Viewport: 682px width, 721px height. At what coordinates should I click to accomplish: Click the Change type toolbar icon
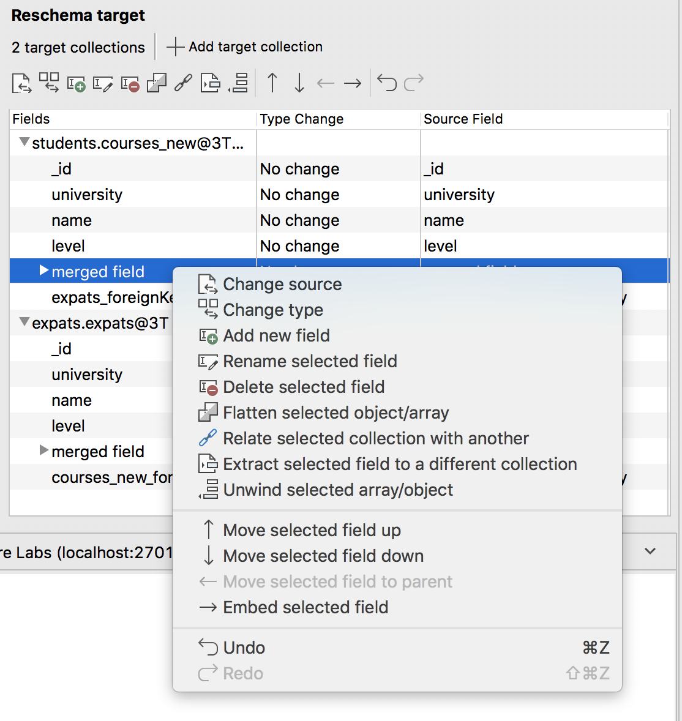click(49, 83)
